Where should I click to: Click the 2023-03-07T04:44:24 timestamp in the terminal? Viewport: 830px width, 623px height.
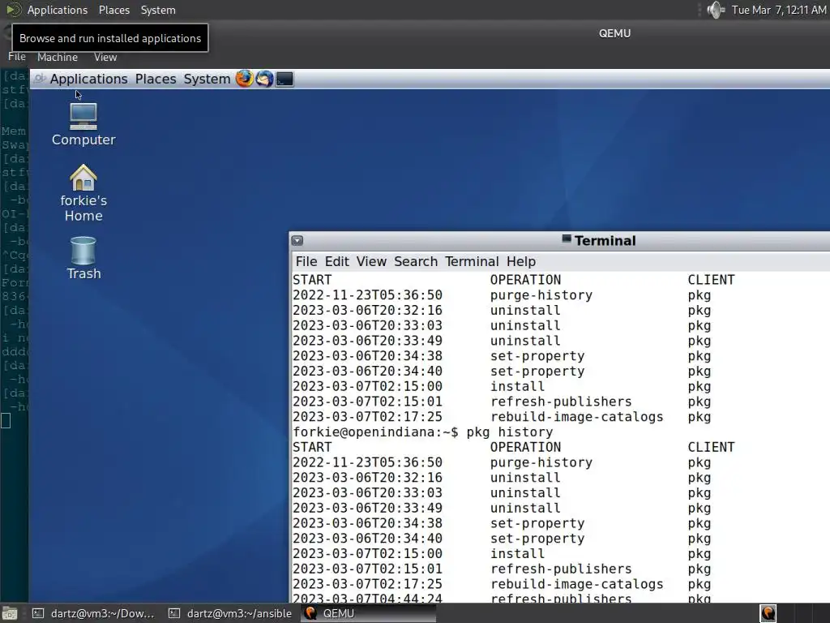click(367, 598)
